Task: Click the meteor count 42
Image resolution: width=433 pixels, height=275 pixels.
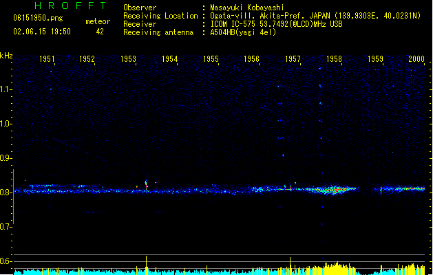Action: [100, 32]
